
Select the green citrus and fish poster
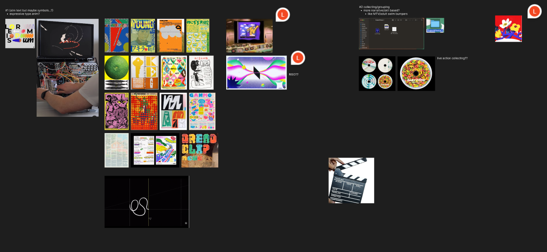tap(117, 72)
